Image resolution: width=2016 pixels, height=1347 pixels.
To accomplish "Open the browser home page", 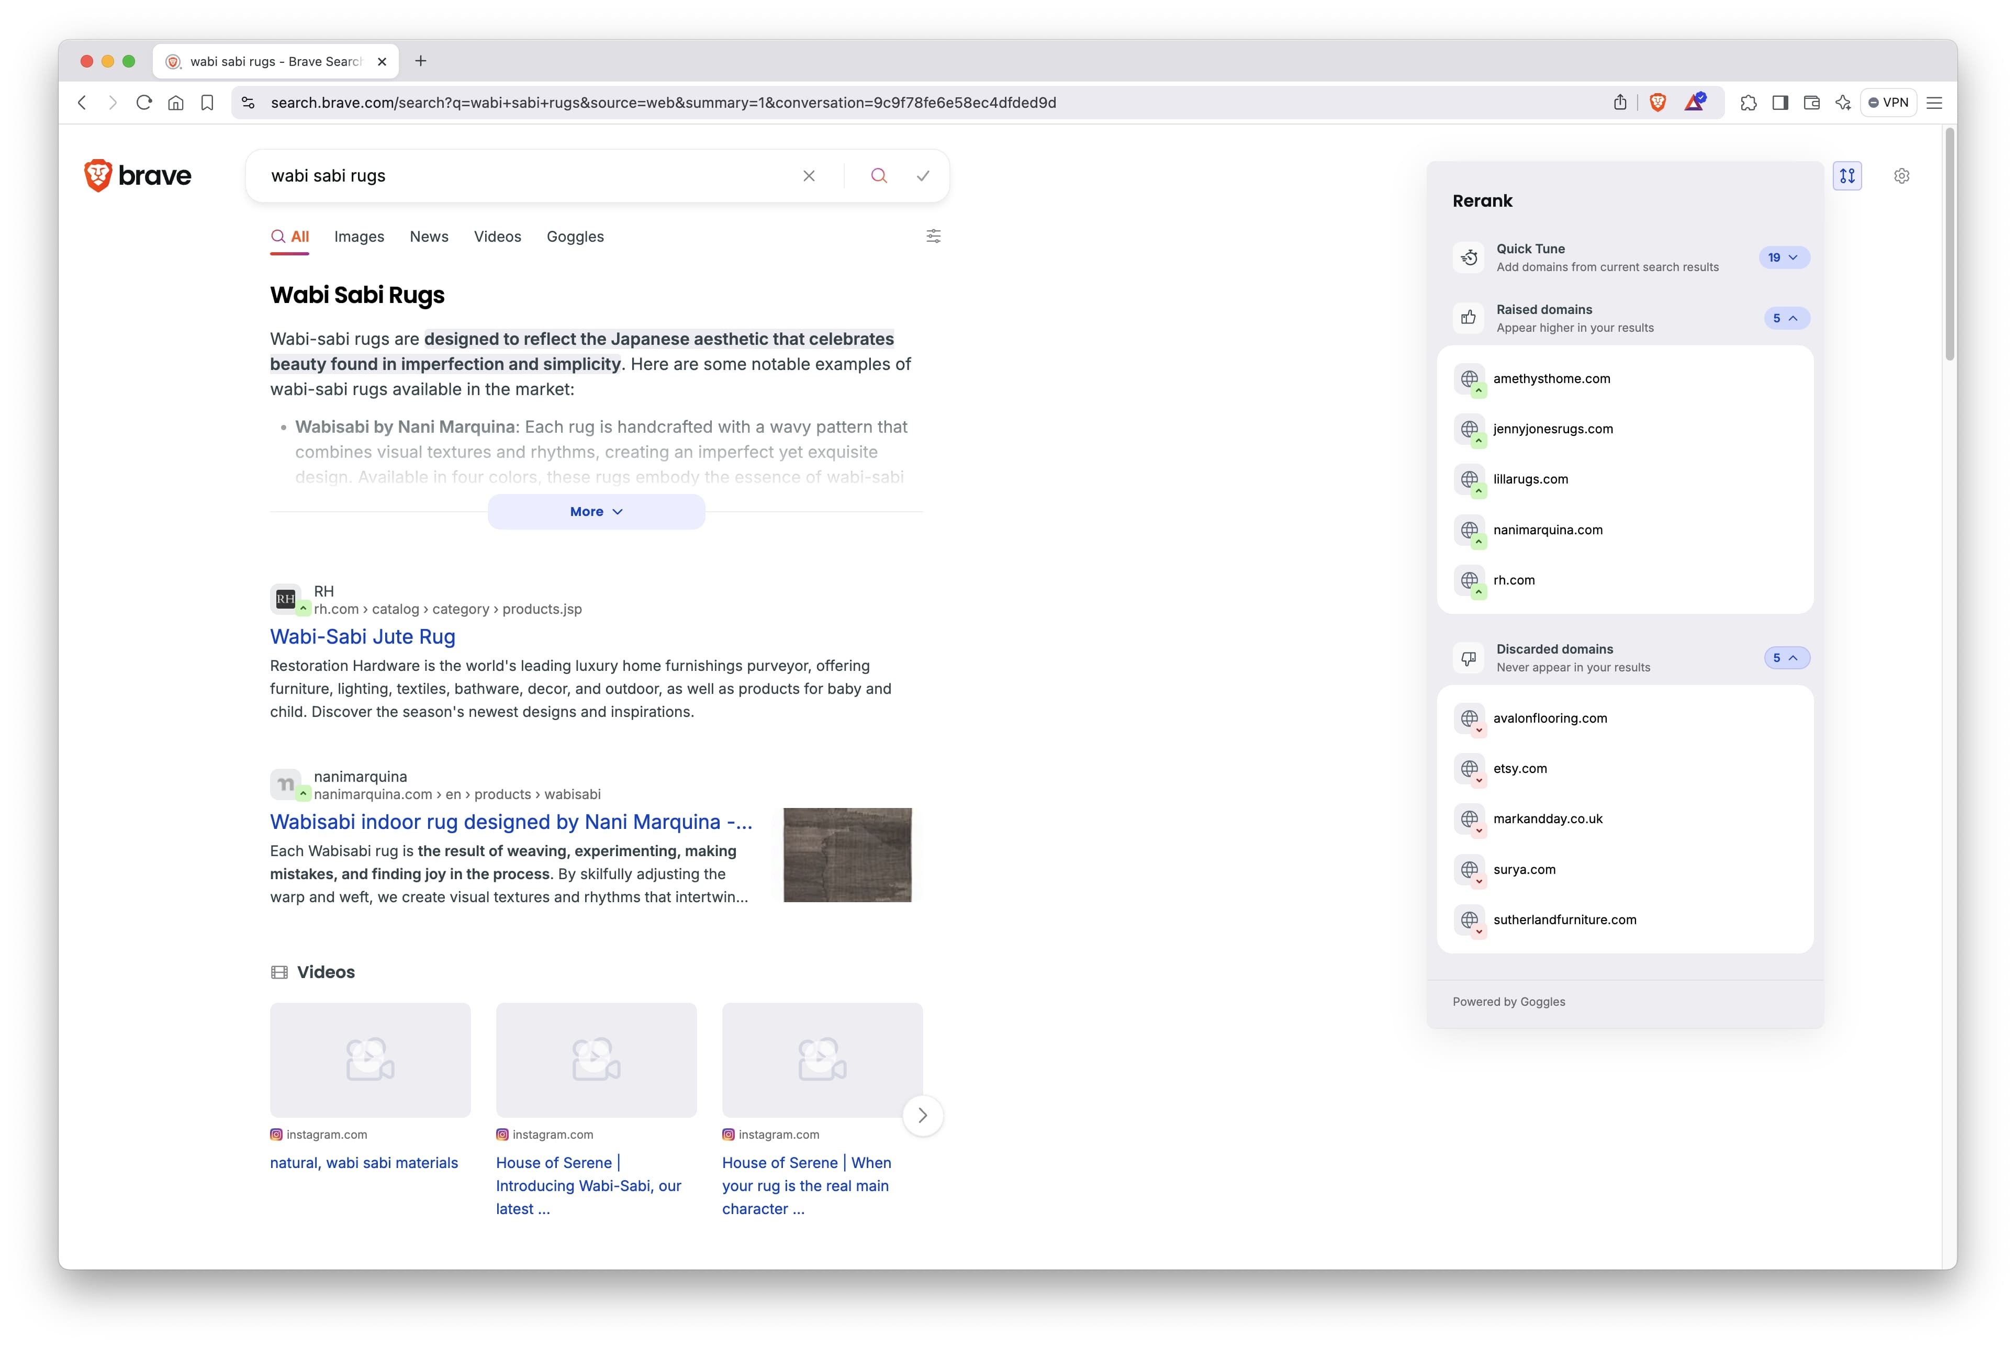I will pos(176,103).
